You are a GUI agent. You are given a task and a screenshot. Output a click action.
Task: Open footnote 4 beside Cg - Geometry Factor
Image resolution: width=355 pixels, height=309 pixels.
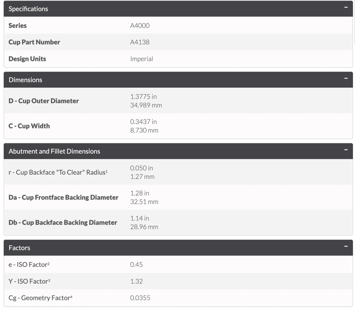click(x=71, y=297)
